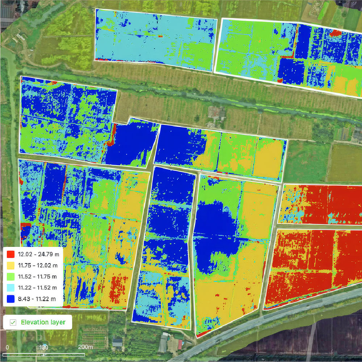The image size is (362, 362).
Task: Click the '100' mark on scale bar
Action: (44, 347)
